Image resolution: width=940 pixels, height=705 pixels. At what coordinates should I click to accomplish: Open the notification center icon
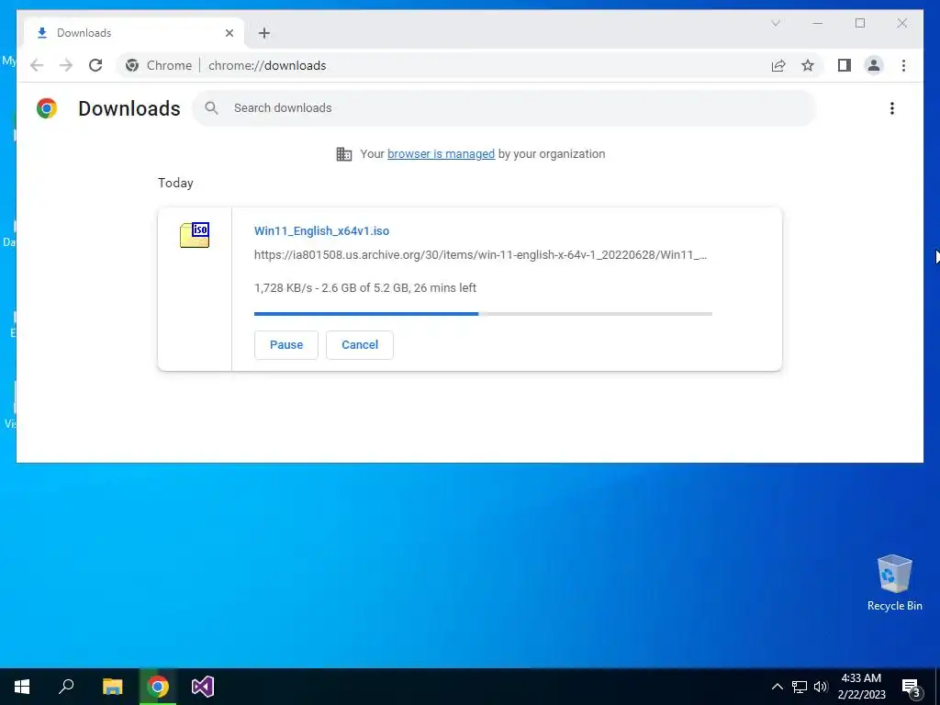tap(911, 687)
